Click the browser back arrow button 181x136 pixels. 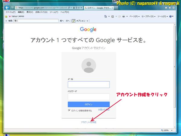7,8
